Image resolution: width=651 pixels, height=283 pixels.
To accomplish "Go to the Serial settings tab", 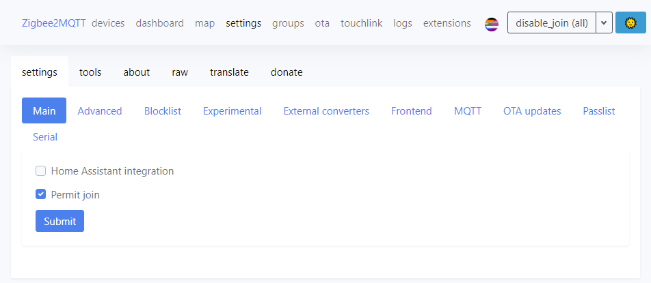I will click(45, 136).
